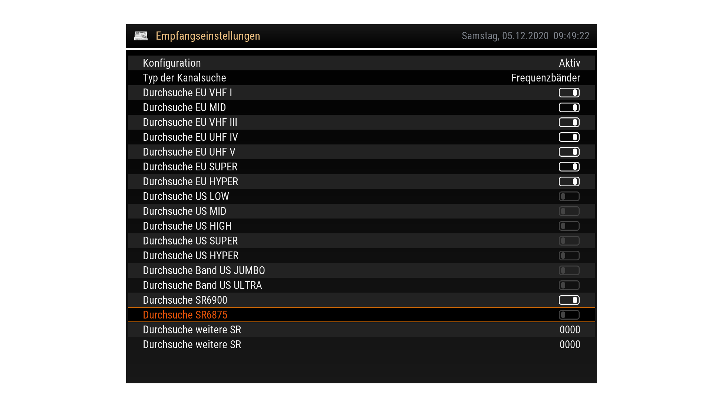Enable Durchsuche Band US JUMBO toggle
This screenshot has height=400, width=712.
569,270
